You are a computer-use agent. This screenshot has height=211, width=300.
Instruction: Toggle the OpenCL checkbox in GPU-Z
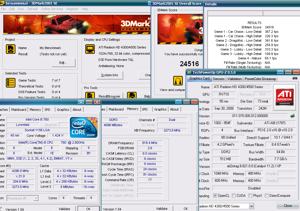pos(215,196)
